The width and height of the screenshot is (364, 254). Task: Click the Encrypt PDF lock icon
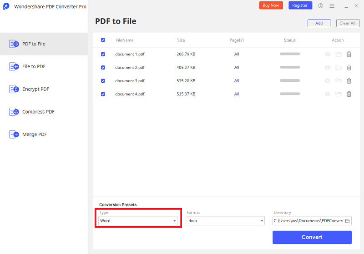pos(14,89)
